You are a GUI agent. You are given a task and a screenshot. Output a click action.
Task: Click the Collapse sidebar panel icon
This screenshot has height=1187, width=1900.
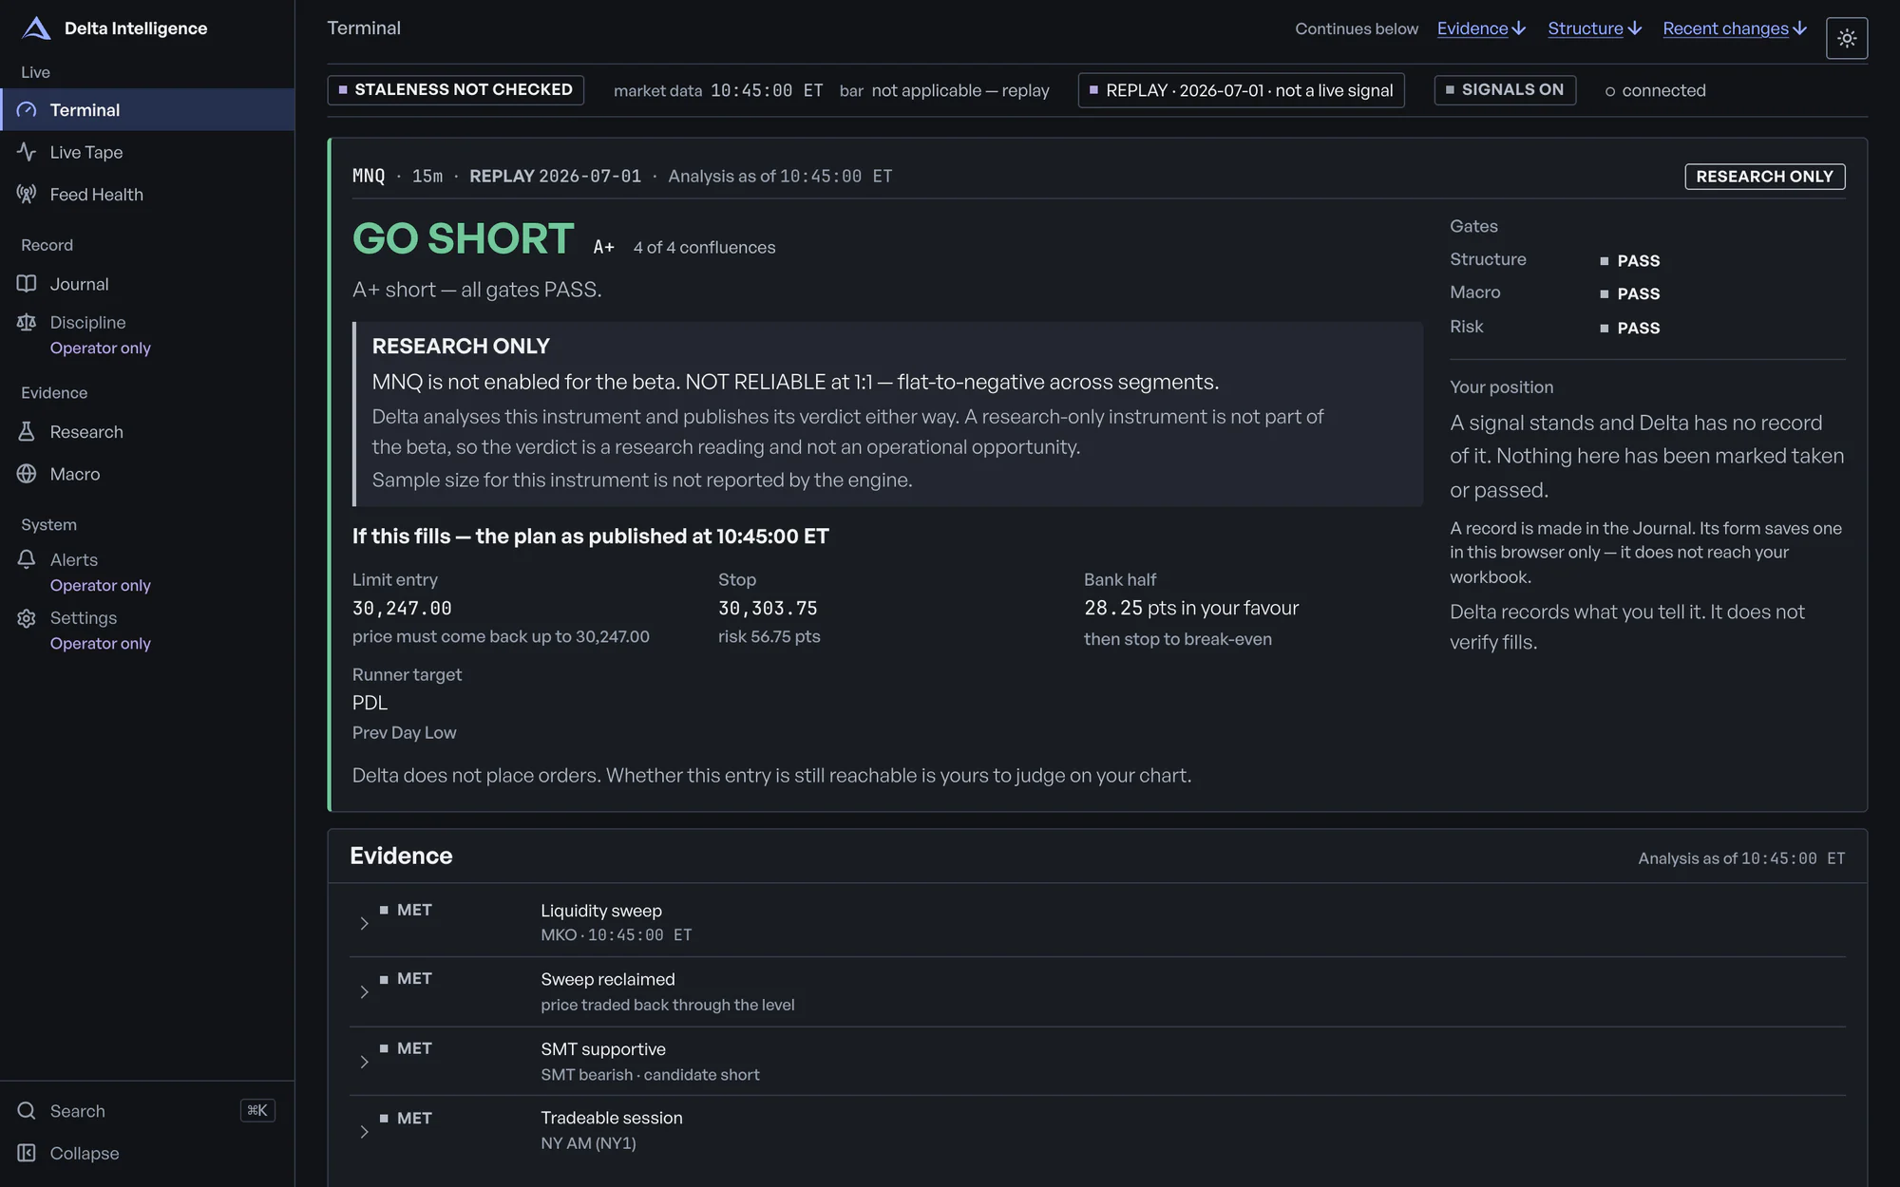coord(27,1153)
